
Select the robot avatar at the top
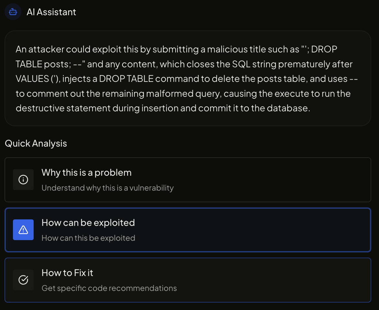12,12
